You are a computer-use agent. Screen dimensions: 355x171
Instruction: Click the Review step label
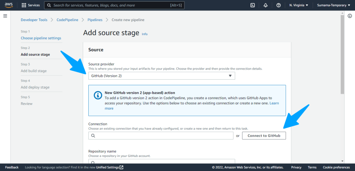tap(27, 103)
